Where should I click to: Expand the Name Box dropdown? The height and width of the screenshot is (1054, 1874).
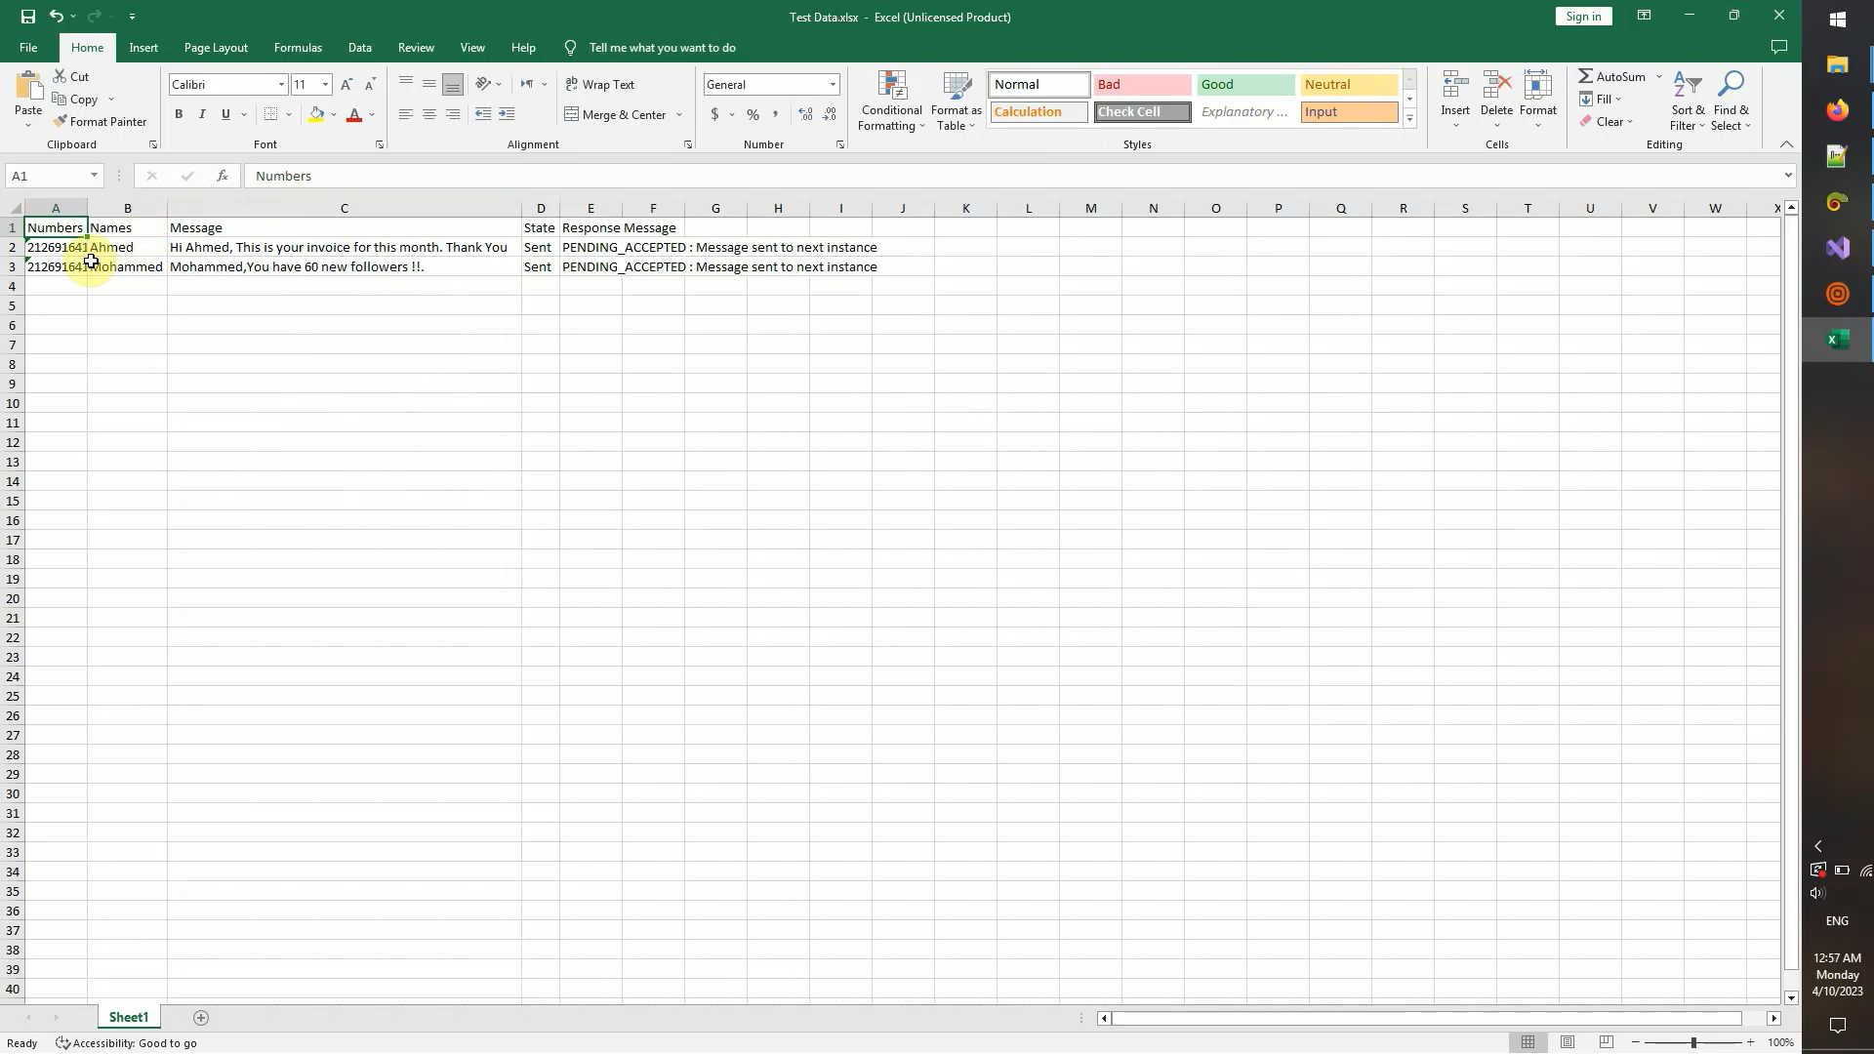94,176
